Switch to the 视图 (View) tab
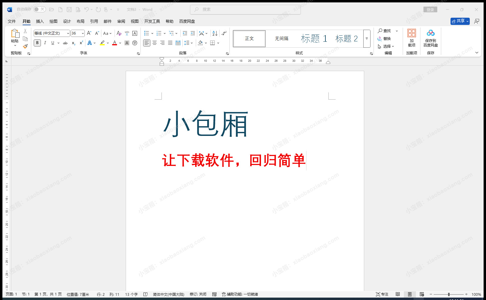Viewport: 486px width, 300px height. tap(134, 21)
